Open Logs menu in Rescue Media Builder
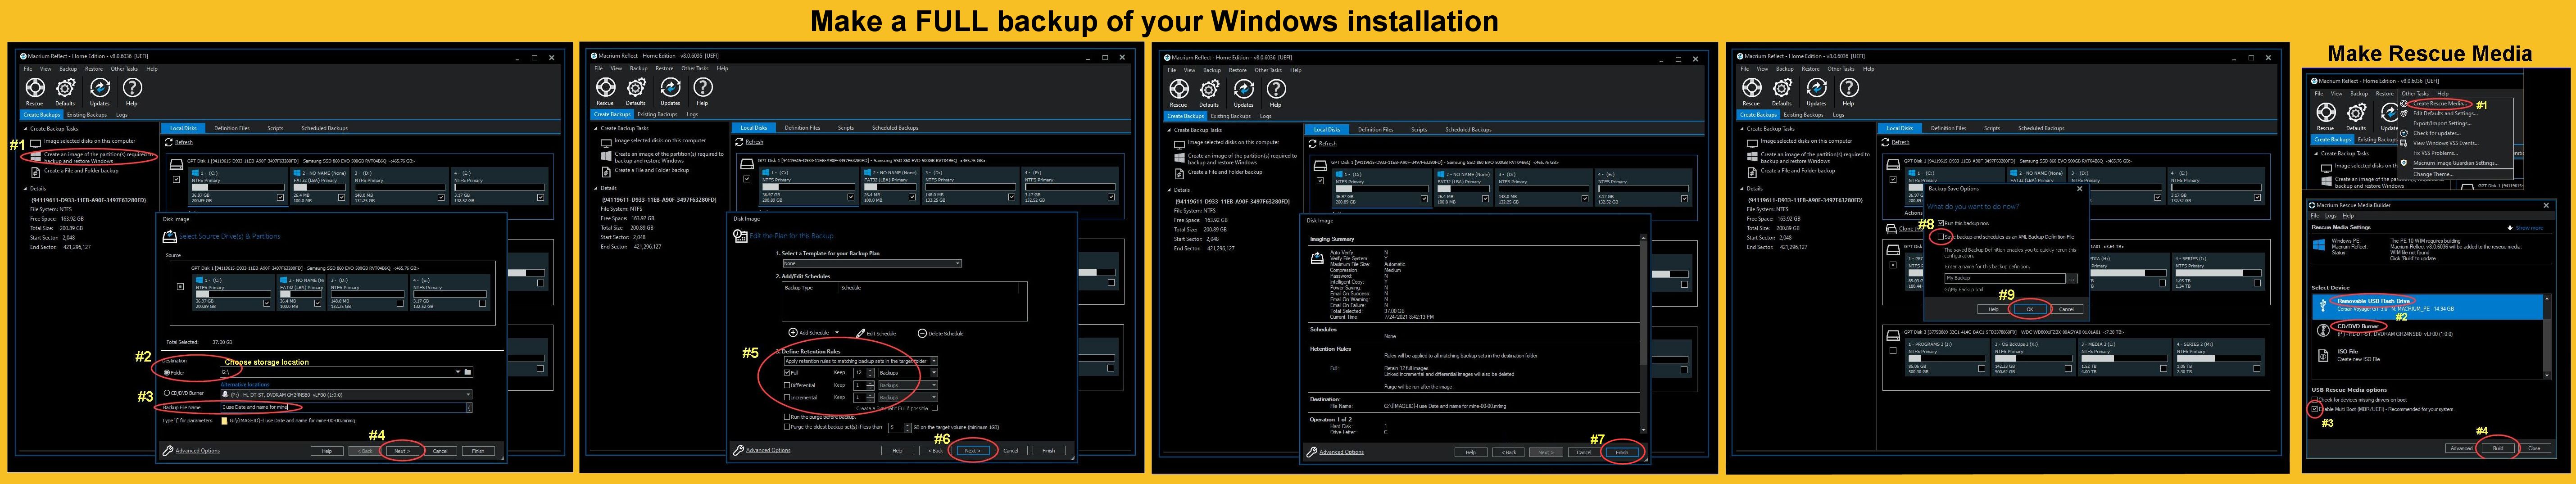 [x=2330, y=216]
